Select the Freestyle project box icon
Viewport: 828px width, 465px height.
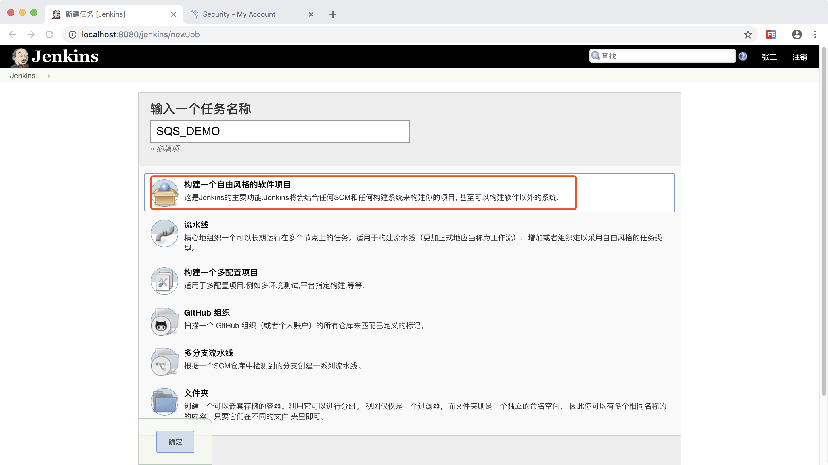pos(164,193)
